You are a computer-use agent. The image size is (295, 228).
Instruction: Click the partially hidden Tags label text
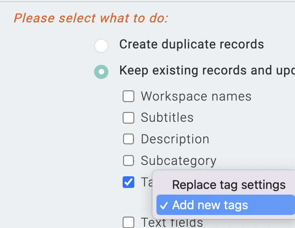[x=146, y=182]
